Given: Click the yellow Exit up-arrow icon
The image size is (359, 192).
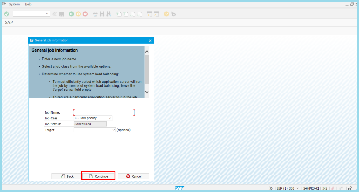Looking at the screenshot, I should (78, 14).
